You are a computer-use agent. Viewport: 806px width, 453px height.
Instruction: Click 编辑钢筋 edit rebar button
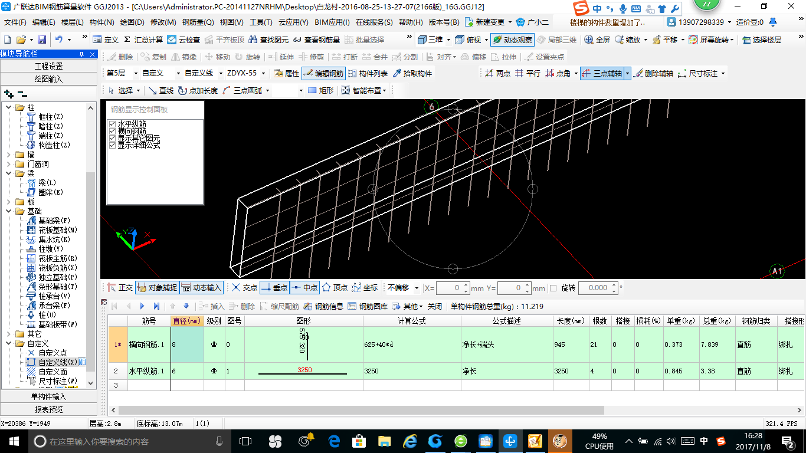[323, 73]
